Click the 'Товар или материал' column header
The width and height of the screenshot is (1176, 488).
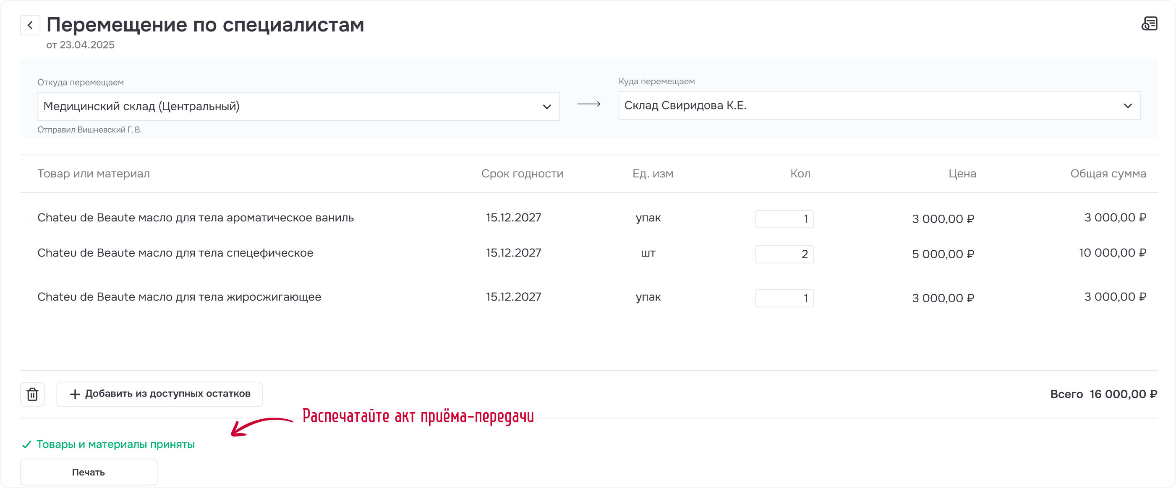[94, 173]
